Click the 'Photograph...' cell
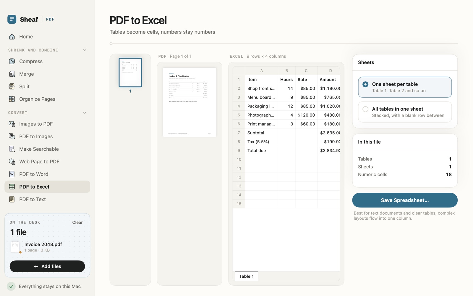 click(261, 115)
